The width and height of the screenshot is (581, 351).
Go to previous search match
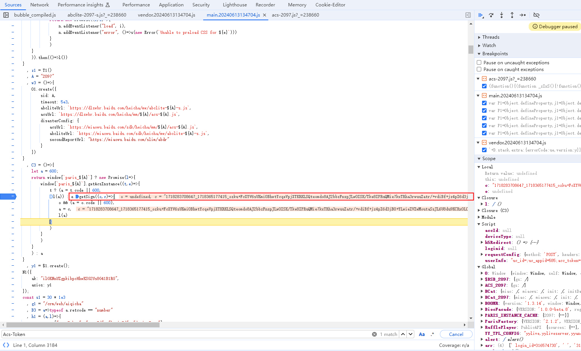tap(403, 334)
